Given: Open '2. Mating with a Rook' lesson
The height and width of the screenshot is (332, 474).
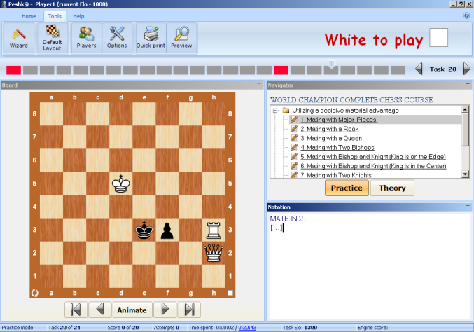Looking at the screenshot, I should (x=330, y=129).
